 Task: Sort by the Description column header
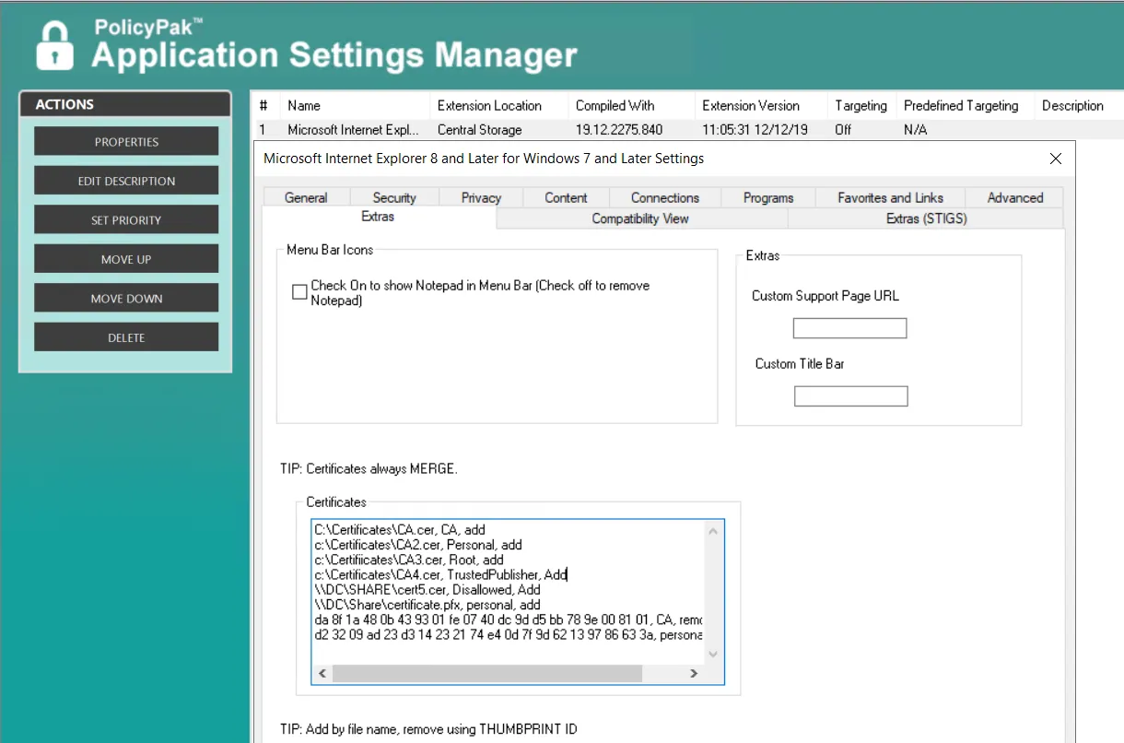(x=1079, y=105)
